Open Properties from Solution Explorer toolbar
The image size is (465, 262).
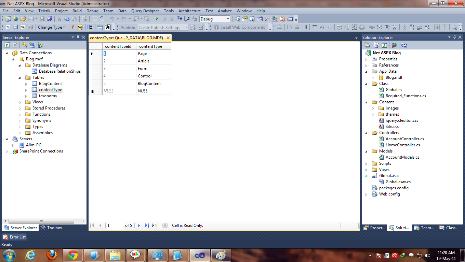[367, 45]
